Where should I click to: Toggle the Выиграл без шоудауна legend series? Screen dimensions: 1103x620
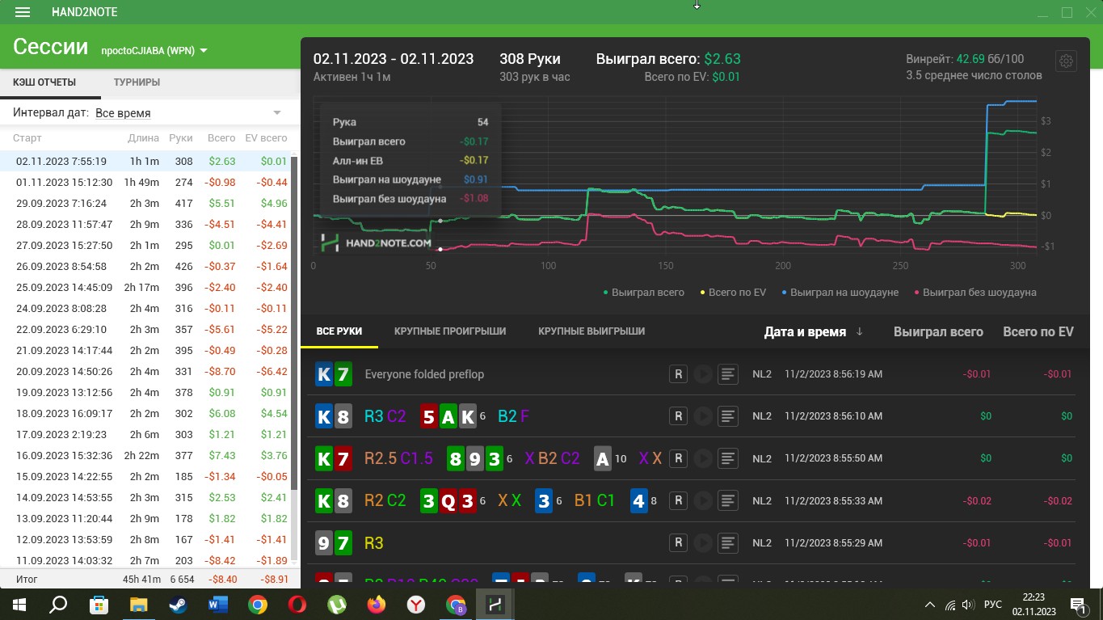[x=975, y=293]
